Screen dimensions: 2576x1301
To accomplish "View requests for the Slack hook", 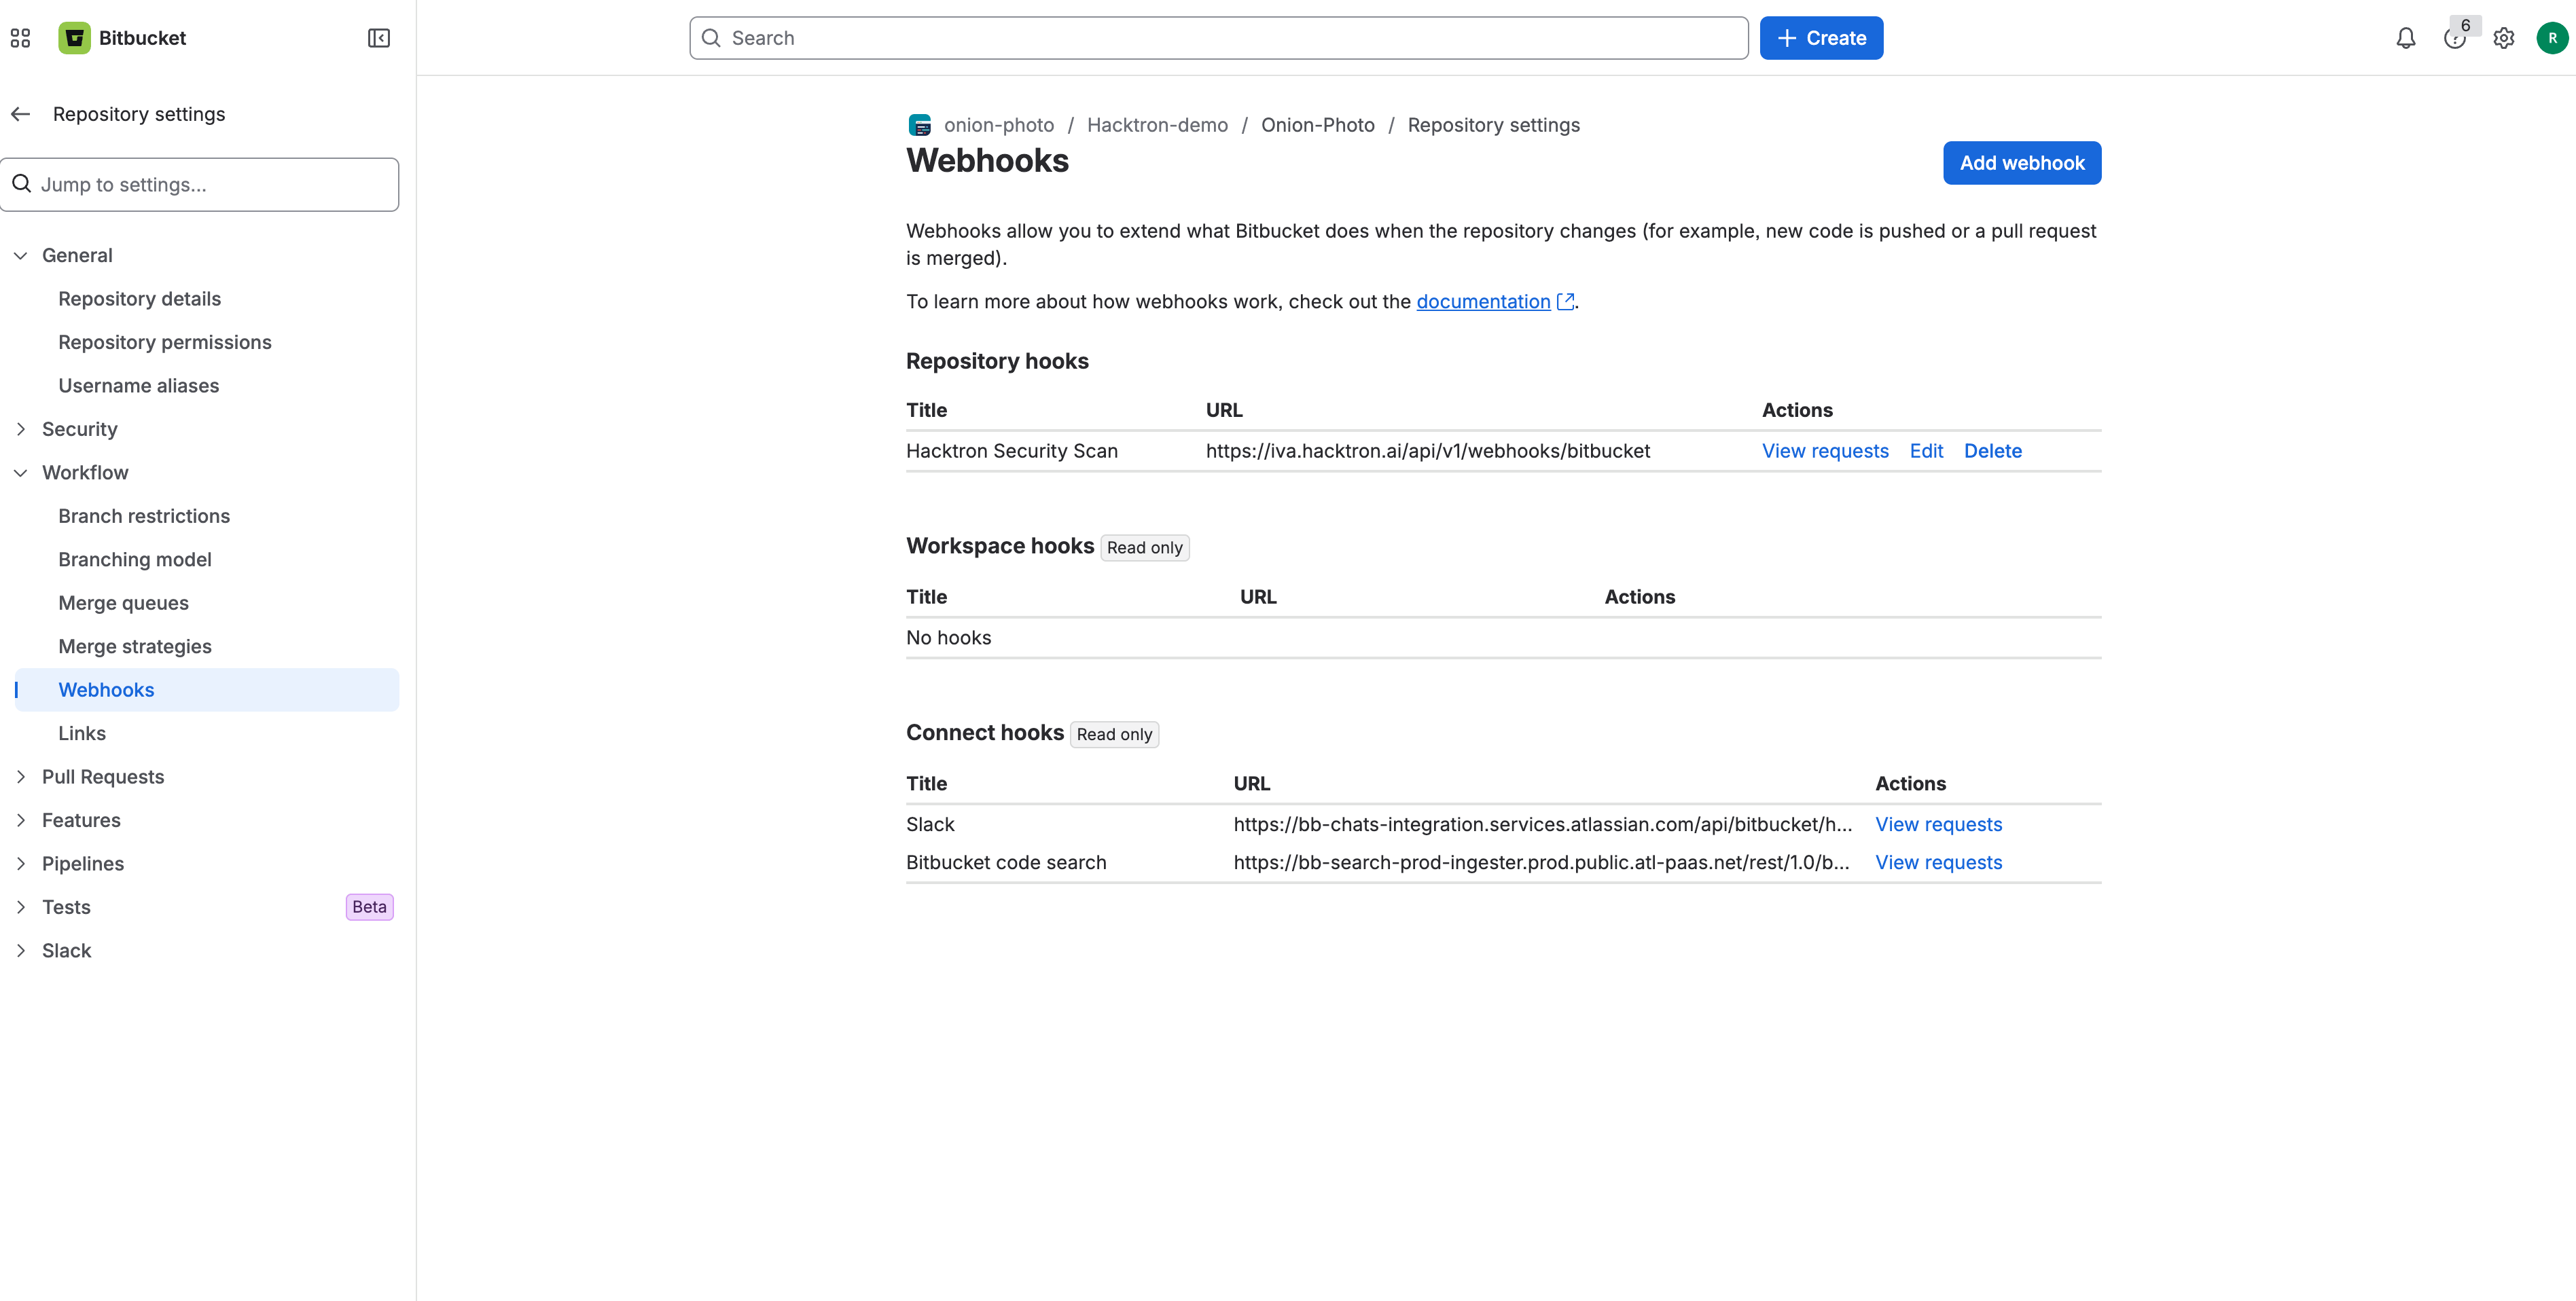I will 1938,824.
